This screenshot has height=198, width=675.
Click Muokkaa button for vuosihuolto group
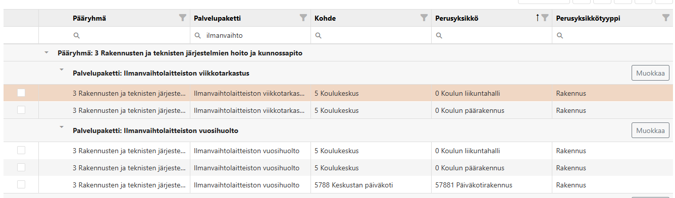[x=650, y=130]
